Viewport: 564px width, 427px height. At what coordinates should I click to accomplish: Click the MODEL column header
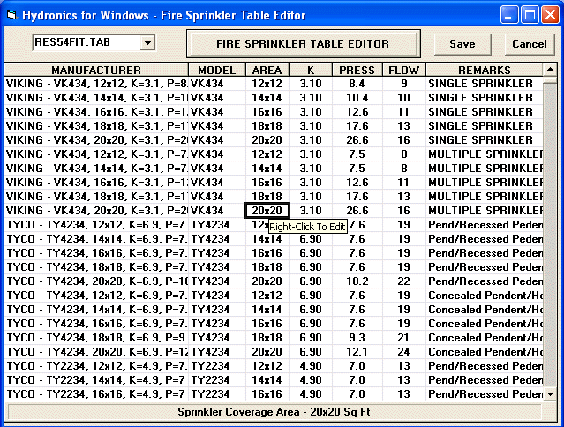coord(217,70)
